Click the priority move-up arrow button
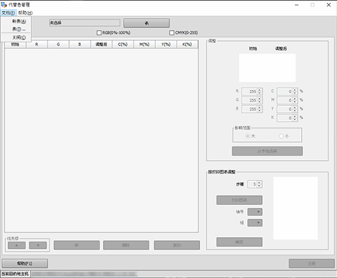This screenshot has width=337, height=278. click(17, 245)
